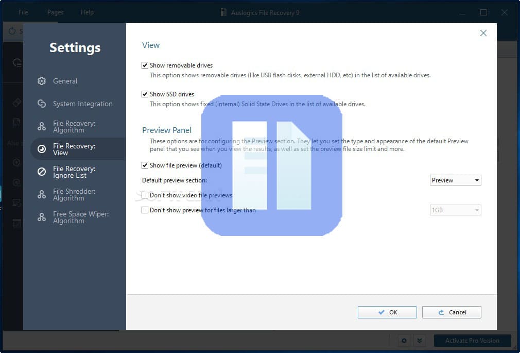Click the File Recovery: Ignore List icon
Viewport: 520px width, 353px height.
[x=42, y=172]
